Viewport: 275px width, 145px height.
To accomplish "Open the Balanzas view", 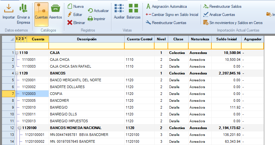I will (133, 9).
